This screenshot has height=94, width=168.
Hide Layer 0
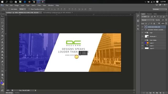(142, 48)
